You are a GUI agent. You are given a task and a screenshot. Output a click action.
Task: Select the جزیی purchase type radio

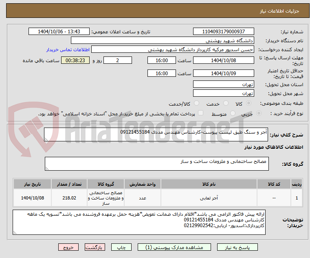(259, 113)
